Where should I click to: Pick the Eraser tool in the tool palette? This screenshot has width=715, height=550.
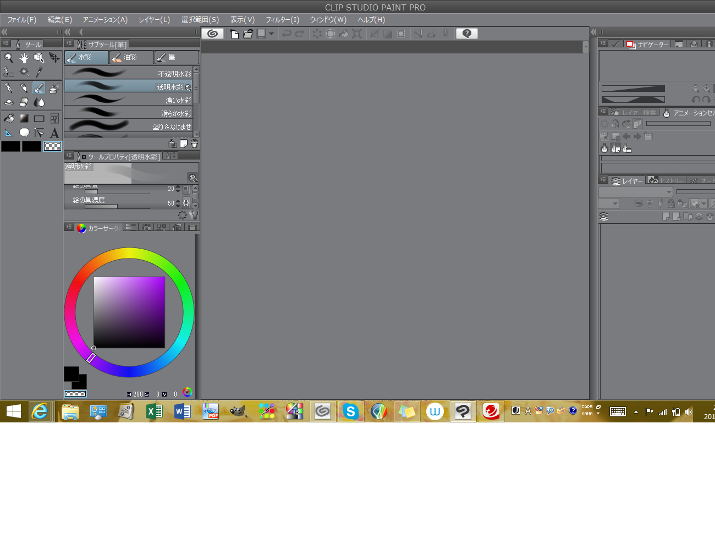(x=24, y=102)
